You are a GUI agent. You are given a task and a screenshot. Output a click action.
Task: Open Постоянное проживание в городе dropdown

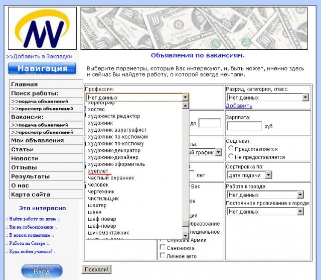pyautogui.click(x=265, y=211)
